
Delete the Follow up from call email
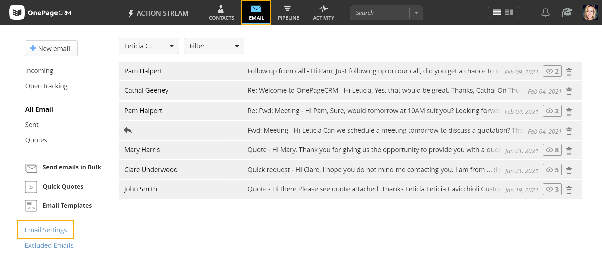coord(569,72)
